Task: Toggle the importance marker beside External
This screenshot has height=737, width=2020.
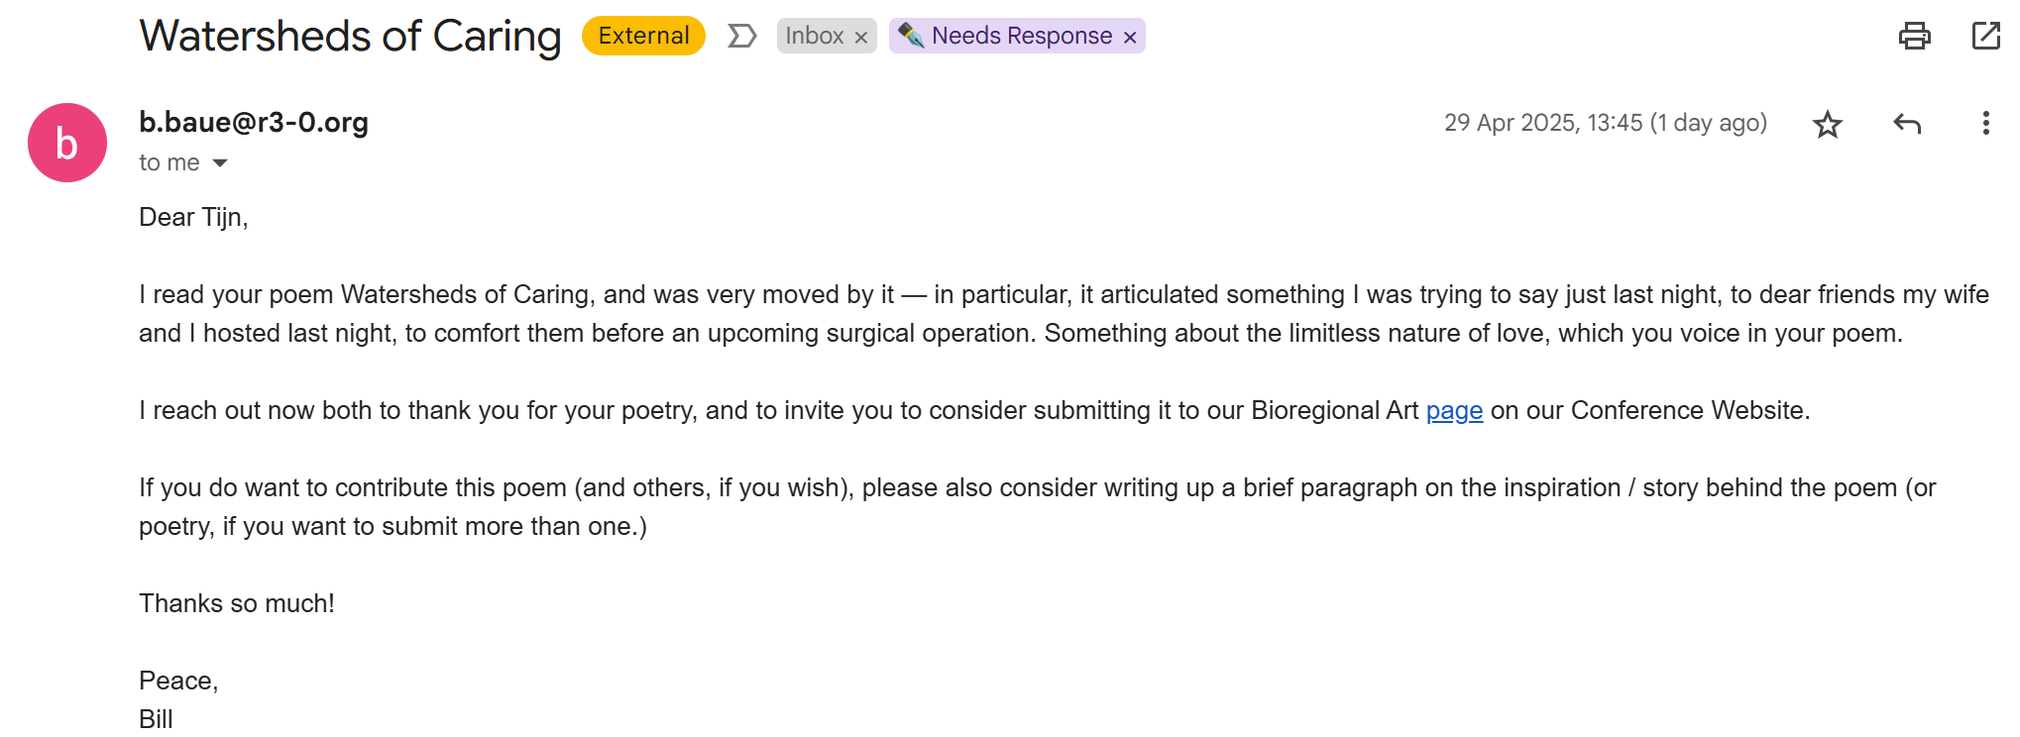Action: [x=741, y=37]
